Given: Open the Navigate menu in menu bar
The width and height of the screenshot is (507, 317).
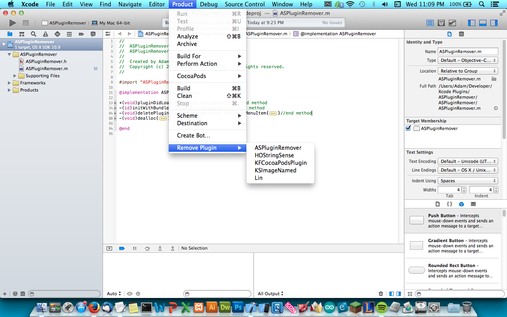Looking at the screenshot, I should point(130,4).
